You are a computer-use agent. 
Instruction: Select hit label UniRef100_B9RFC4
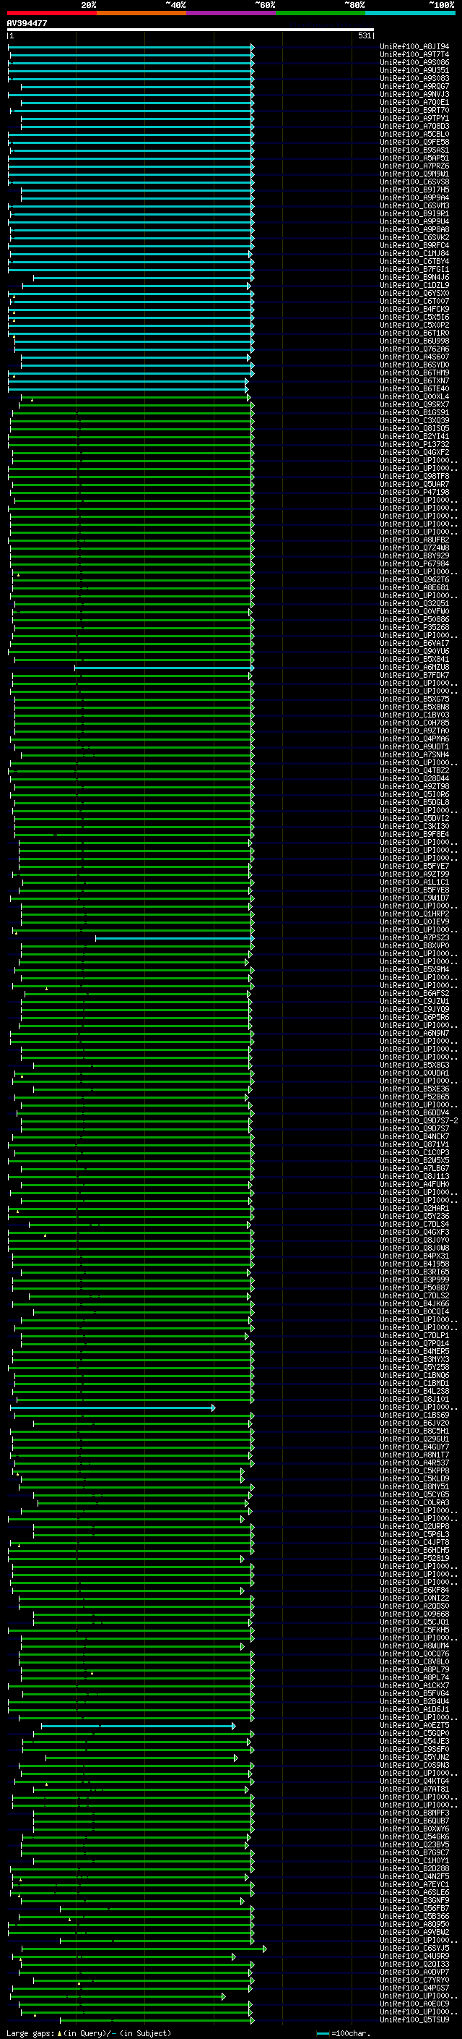[414, 245]
